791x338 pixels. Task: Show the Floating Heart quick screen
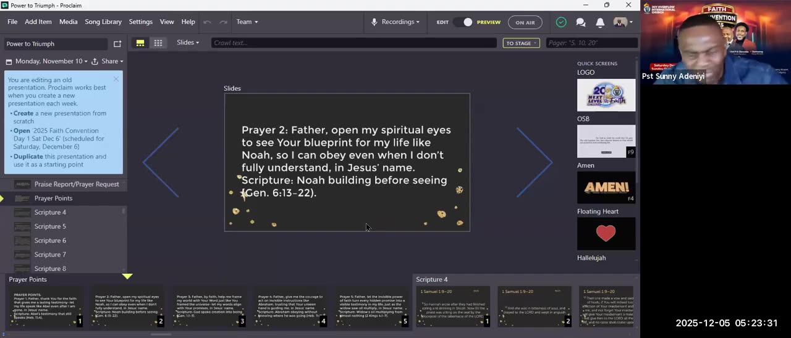[606, 234]
